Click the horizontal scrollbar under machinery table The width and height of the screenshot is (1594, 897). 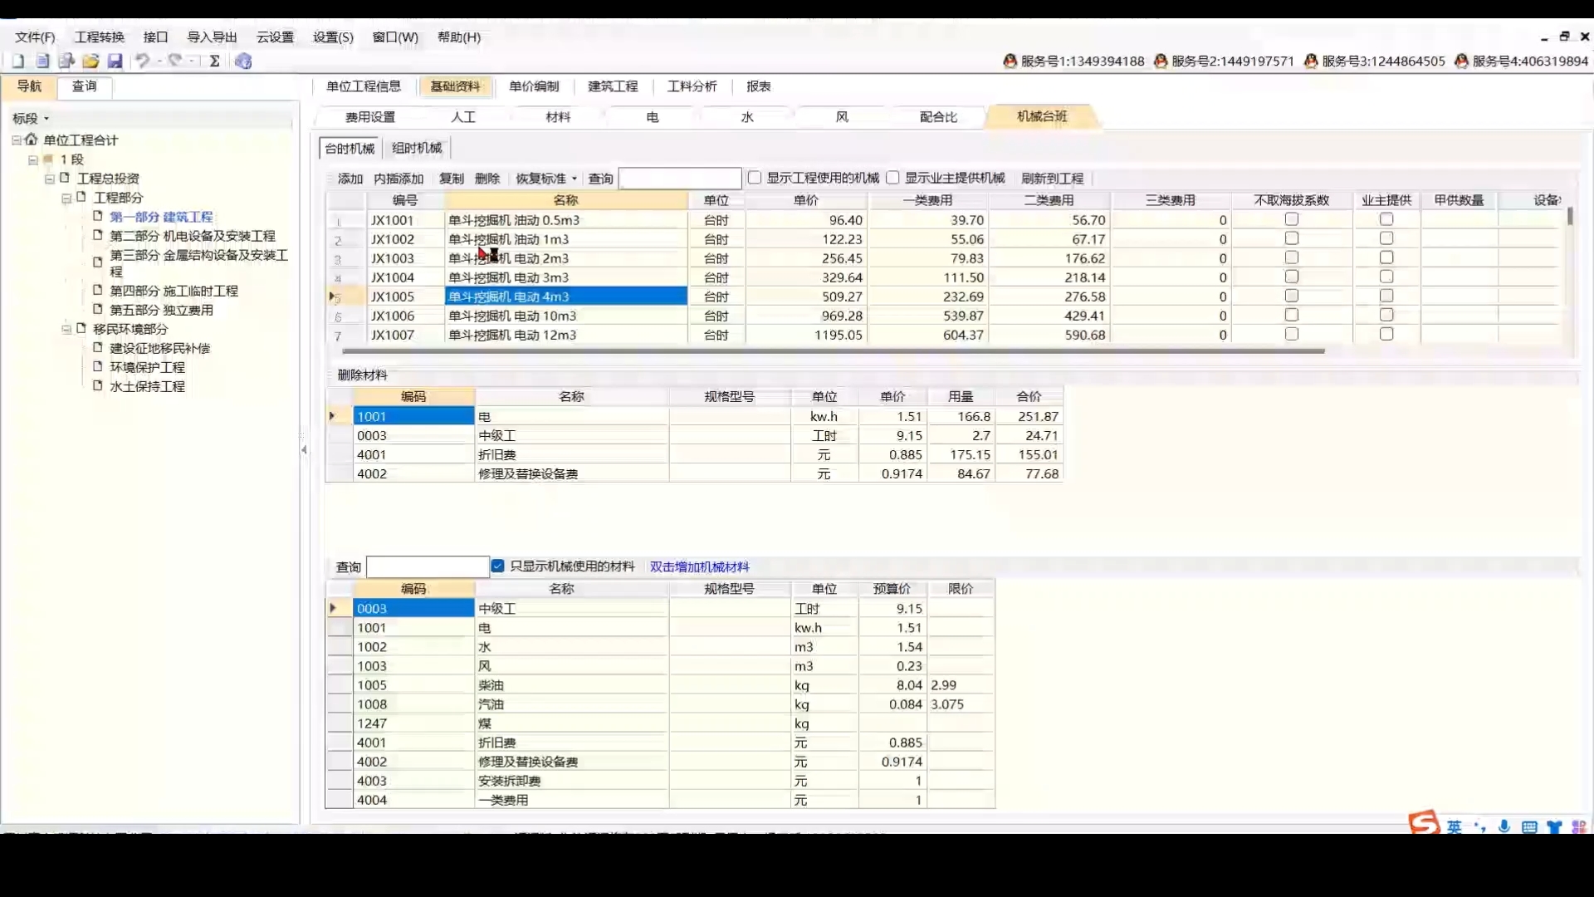coord(830,351)
